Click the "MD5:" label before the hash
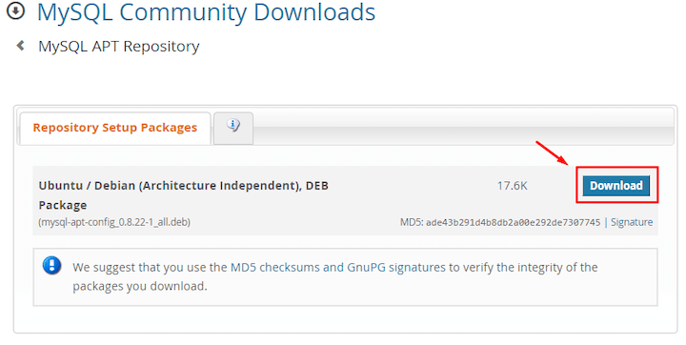Screen dimensions: 686x345 pyautogui.click(x=412, y=222)
